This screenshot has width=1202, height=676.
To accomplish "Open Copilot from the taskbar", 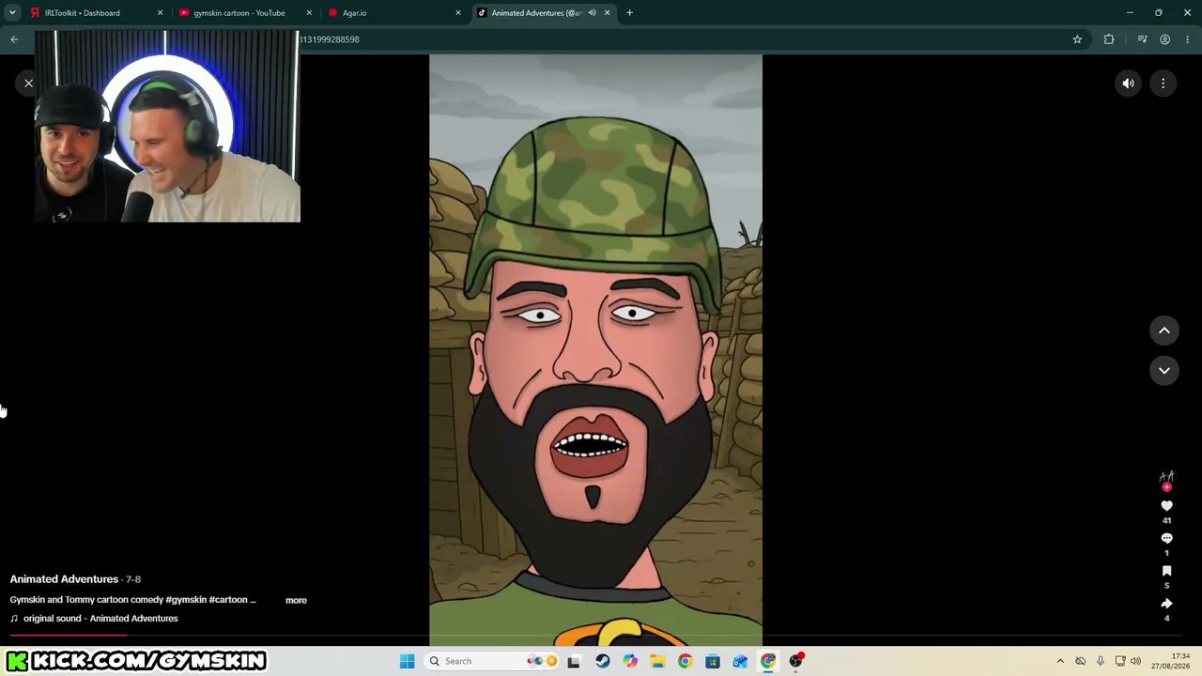I will pos(630,661).
